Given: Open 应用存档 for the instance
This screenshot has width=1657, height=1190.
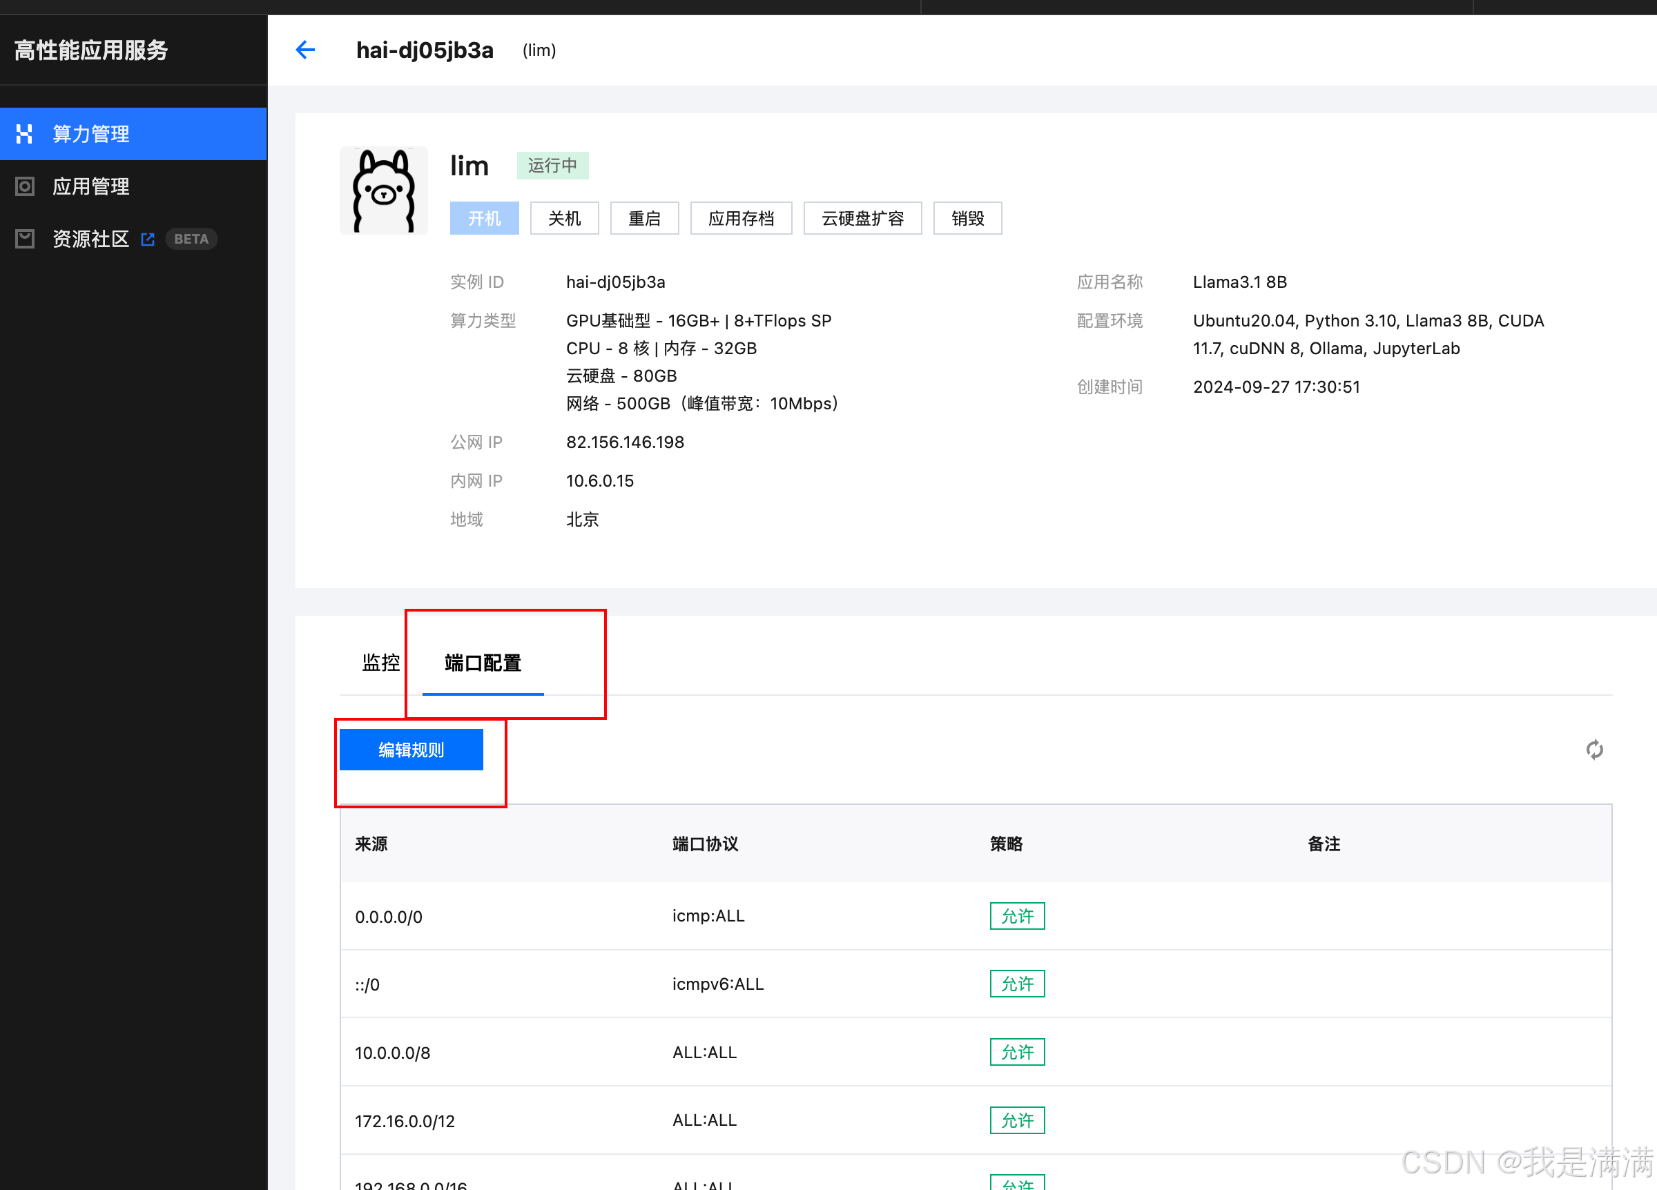Looking at the screenshot, I should pos(741,218).
